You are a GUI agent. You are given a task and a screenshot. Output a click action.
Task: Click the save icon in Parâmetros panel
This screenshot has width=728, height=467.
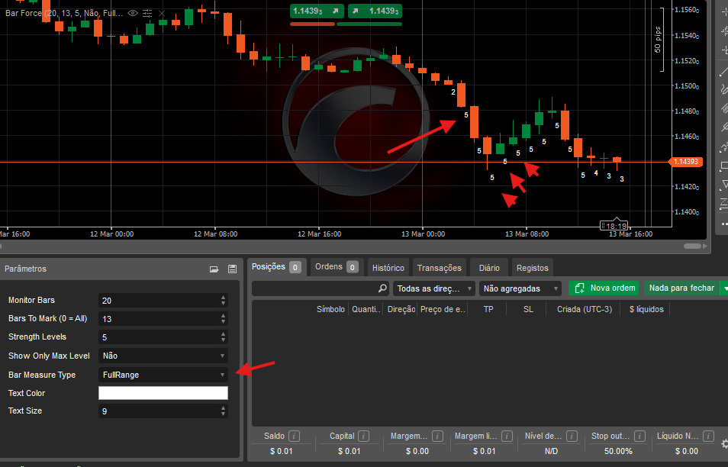tap(232, 269)
